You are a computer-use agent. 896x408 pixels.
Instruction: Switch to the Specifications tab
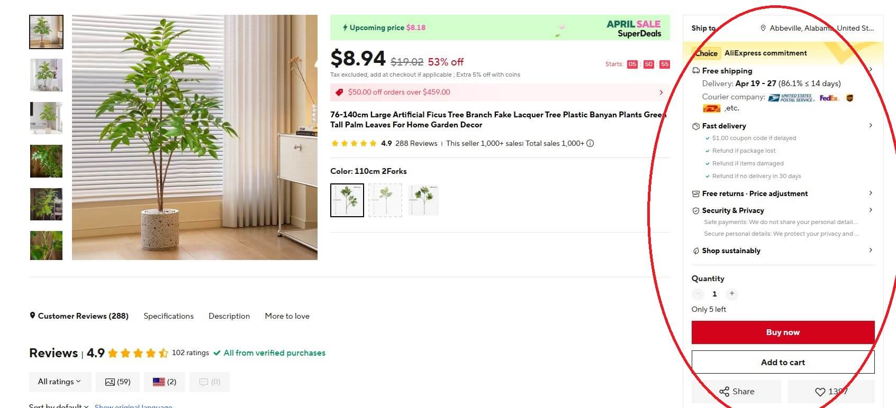click(x=168, y=316)
